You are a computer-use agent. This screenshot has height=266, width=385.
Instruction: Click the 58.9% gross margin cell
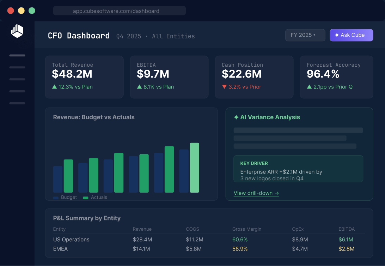(240, 249)
